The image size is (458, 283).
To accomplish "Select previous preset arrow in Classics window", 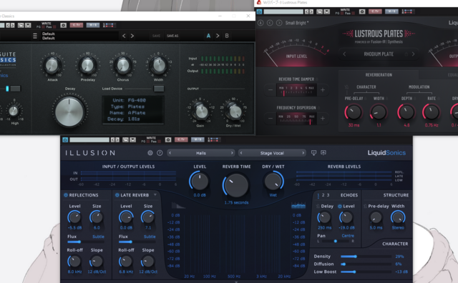I will point(124,36).
